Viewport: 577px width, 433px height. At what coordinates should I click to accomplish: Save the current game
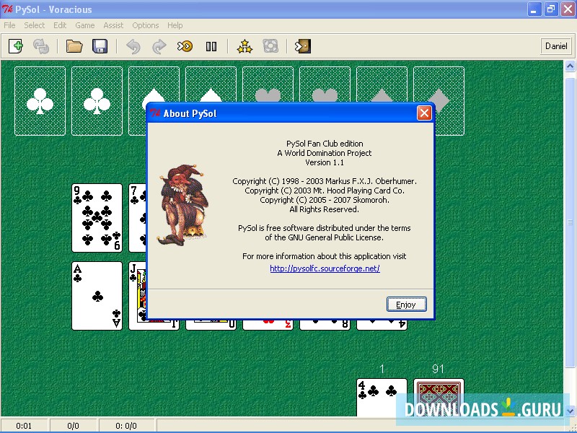click(100, 46)
